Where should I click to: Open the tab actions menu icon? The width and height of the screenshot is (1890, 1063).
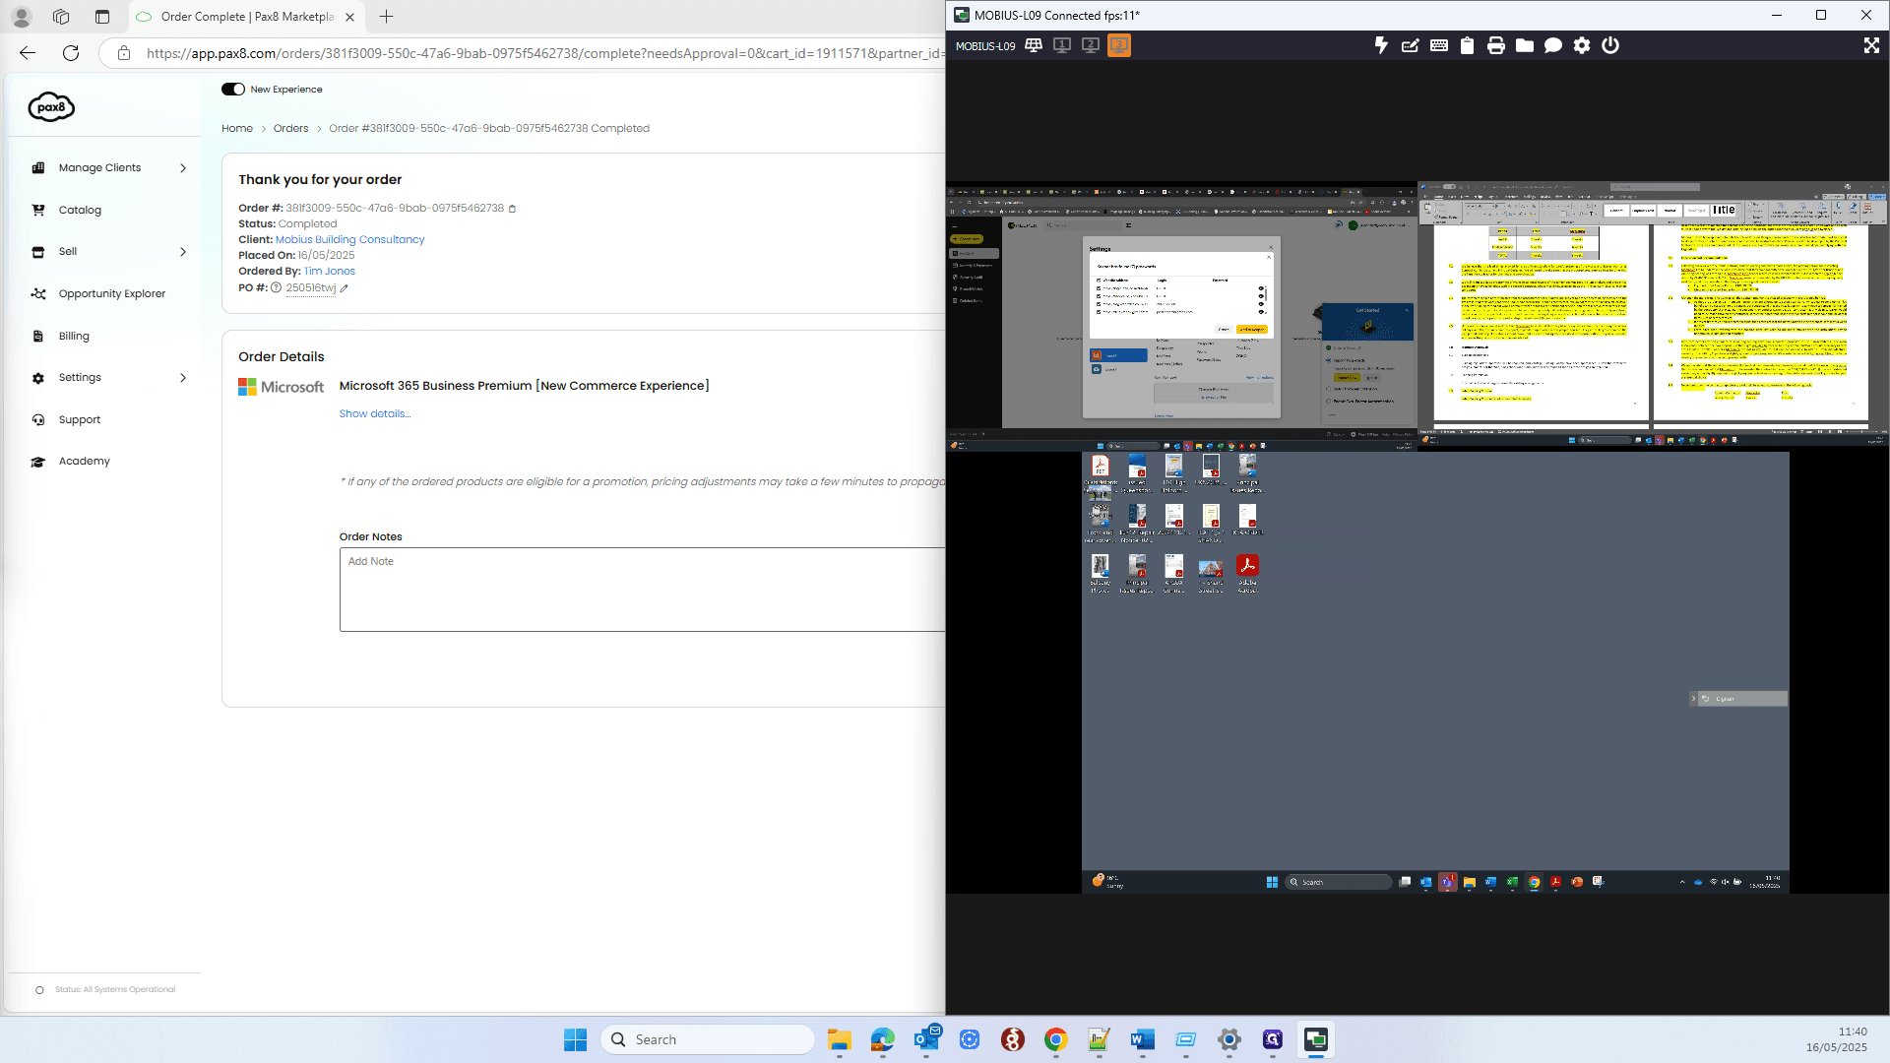coord(102,17)
